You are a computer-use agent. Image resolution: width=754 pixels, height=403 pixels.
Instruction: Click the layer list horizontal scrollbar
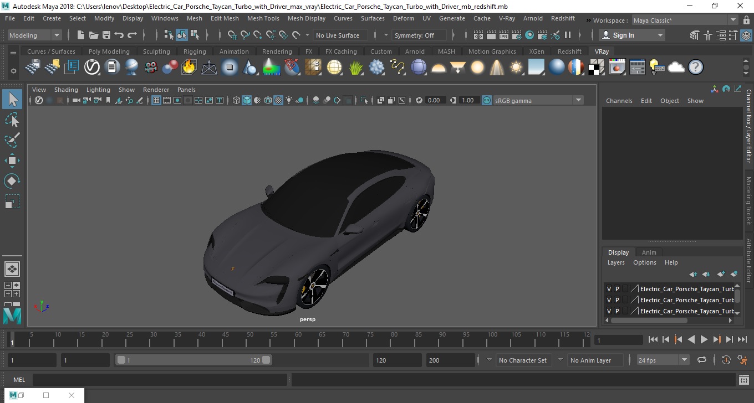[649, 320]
